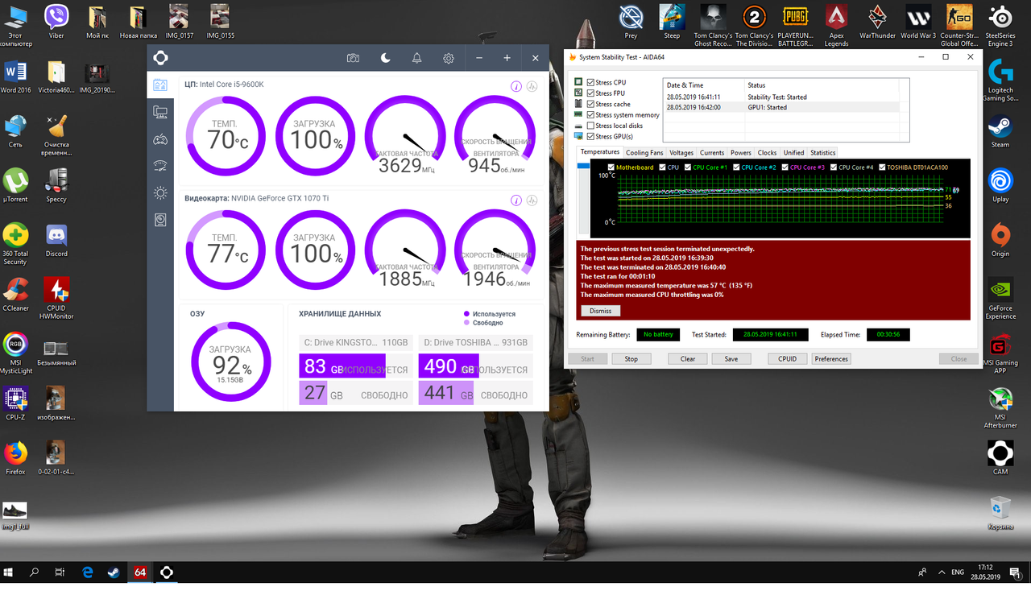Select the dashboard icon in CAM sidebar

coord(160,85)
